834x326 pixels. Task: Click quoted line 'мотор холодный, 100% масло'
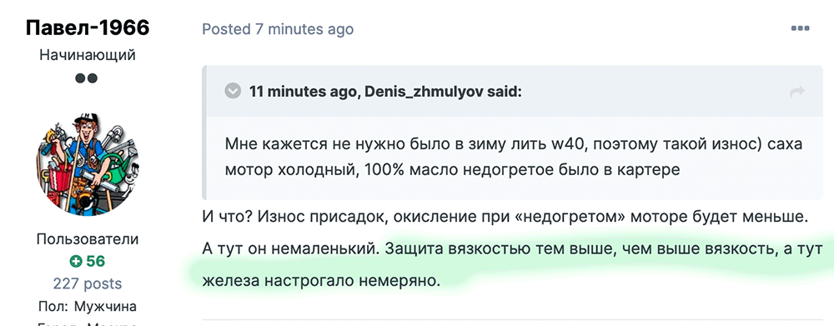[x=453, y=170]
